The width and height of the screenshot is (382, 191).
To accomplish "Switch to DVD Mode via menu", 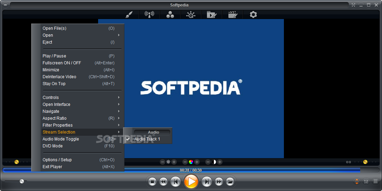I will pyautogui.click(x=81, y=146).
